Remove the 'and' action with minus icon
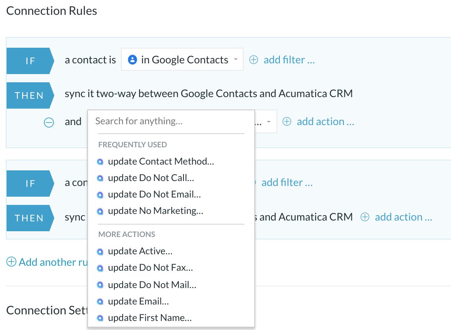Image resolution: width=451 pixels, height=330 pixels. [x=49, y=122]
